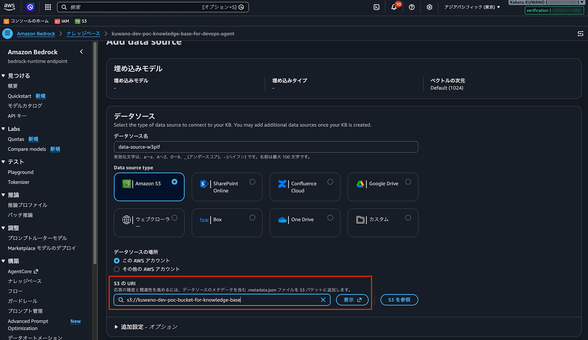This screenshot has height=340, width=588.
Task: Follow the Amazon Bedrock breadcrumb link
Action: 36,34
